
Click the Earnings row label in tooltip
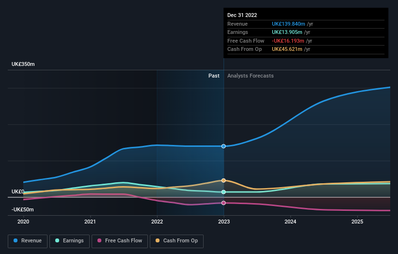click(238, 32)
